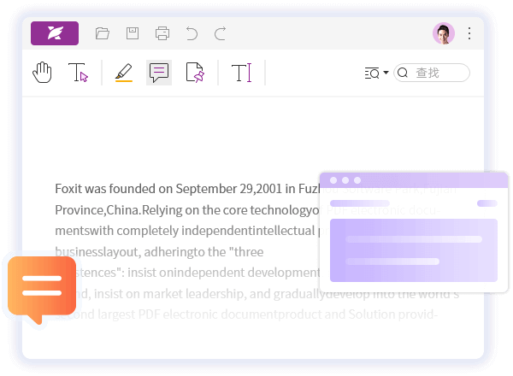Open a file with the folder icon
The width and height of the screenshot is (513, 376).
click(x=103, y=33)
